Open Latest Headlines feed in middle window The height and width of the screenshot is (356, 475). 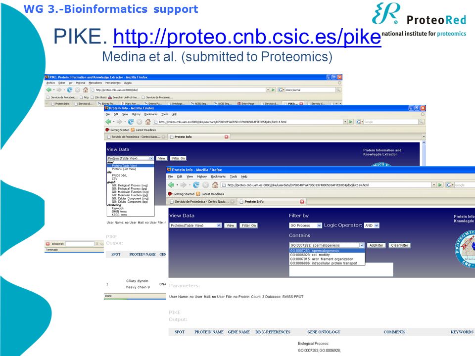pyautogui.click(x=143, y=130)
